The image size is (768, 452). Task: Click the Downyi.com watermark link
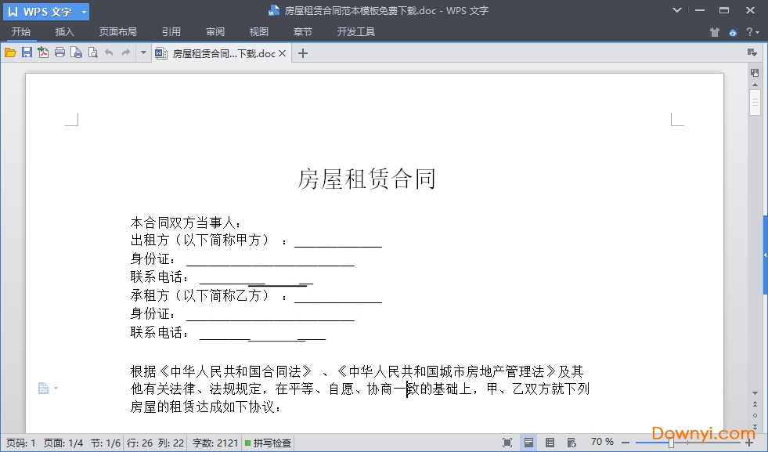coord(703,432)
